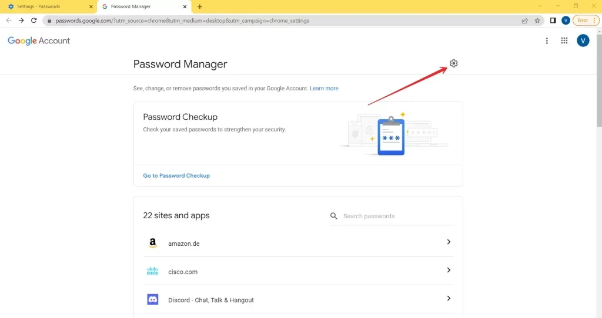This screenshot has height=318, width=602.
Task: Open Discord - Chat, Talk & Hangout entry
Action: [x=298, y=299]
